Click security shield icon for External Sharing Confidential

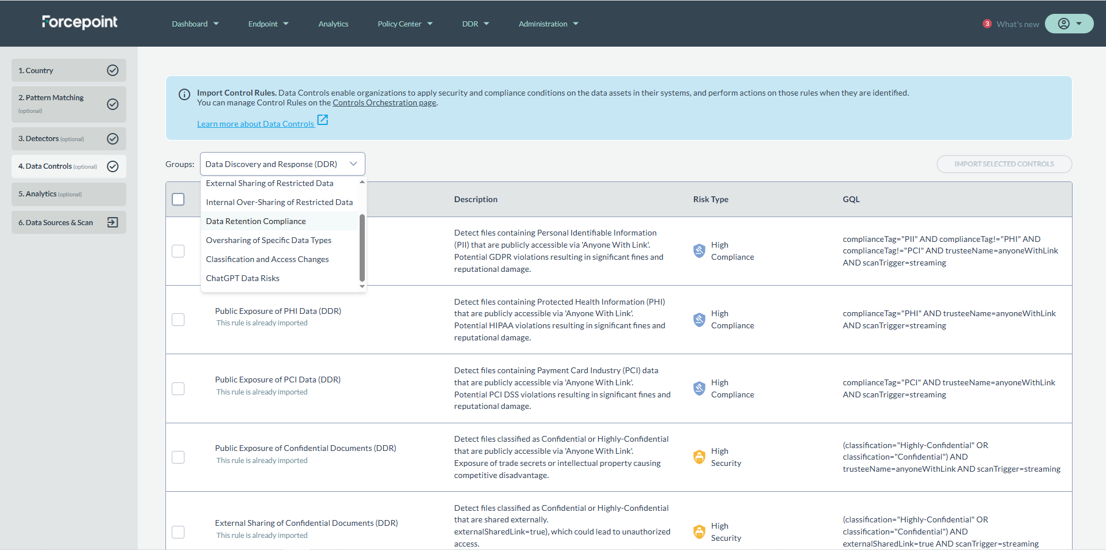tap(699, 532)
